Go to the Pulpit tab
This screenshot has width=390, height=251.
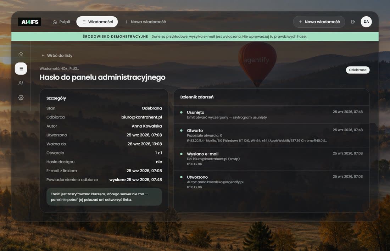click(61, 22)
